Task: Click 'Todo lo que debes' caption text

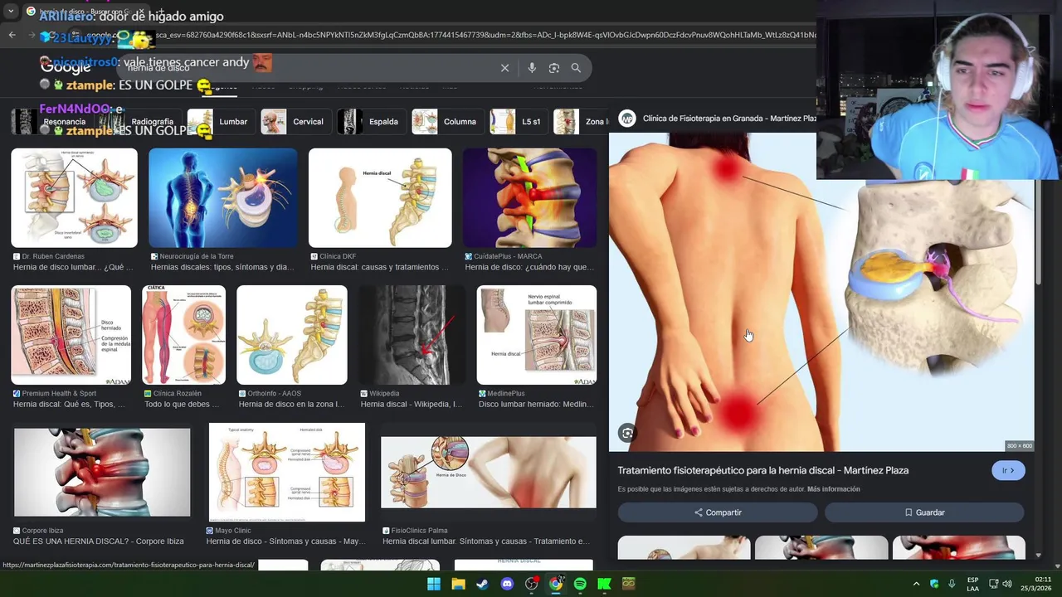Action: tap(182, 405)
